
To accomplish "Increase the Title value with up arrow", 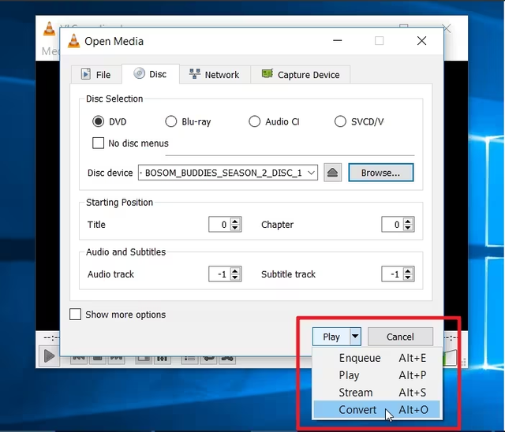I will tap(235, 221).
